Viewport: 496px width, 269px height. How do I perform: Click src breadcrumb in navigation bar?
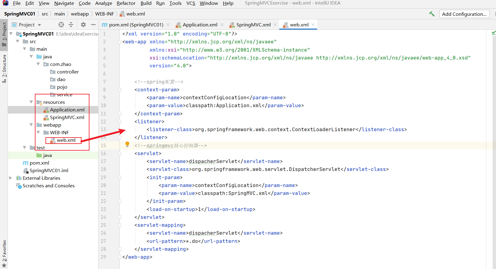[45, 14]
